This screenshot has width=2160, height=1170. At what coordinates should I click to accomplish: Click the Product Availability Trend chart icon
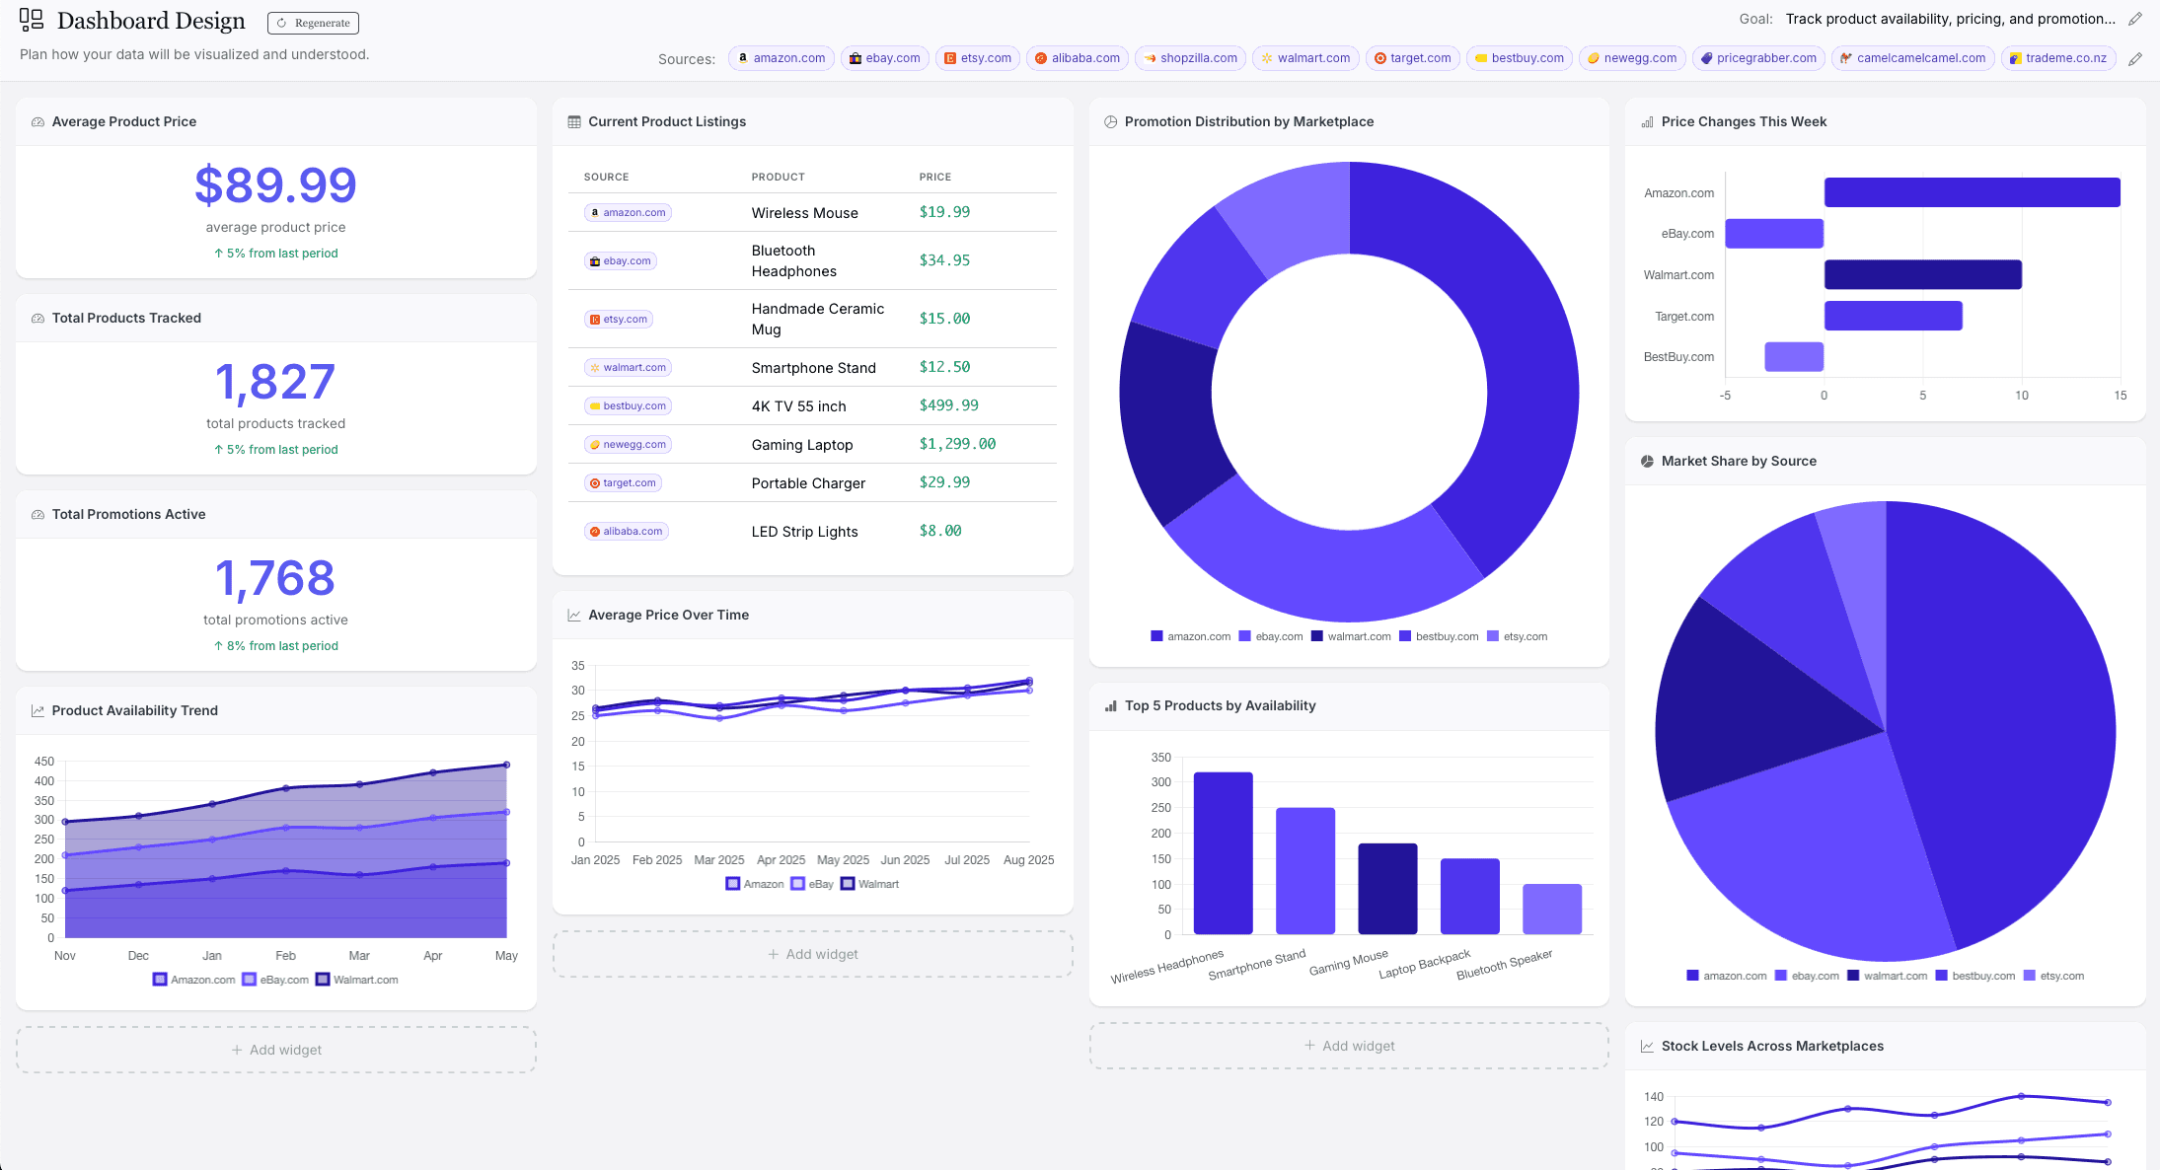(x=37, y=711)
